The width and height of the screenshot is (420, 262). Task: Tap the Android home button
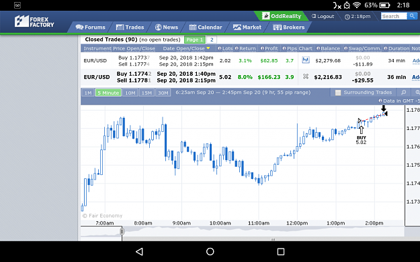coord(210,251)
